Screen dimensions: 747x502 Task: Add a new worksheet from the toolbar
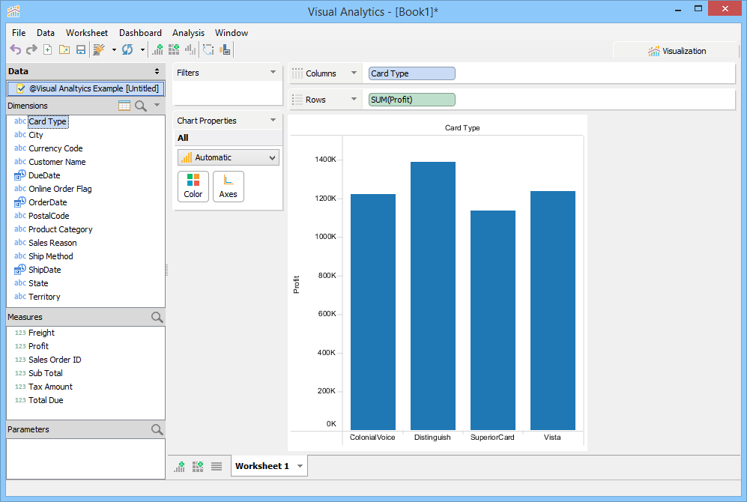click(157, 49)
